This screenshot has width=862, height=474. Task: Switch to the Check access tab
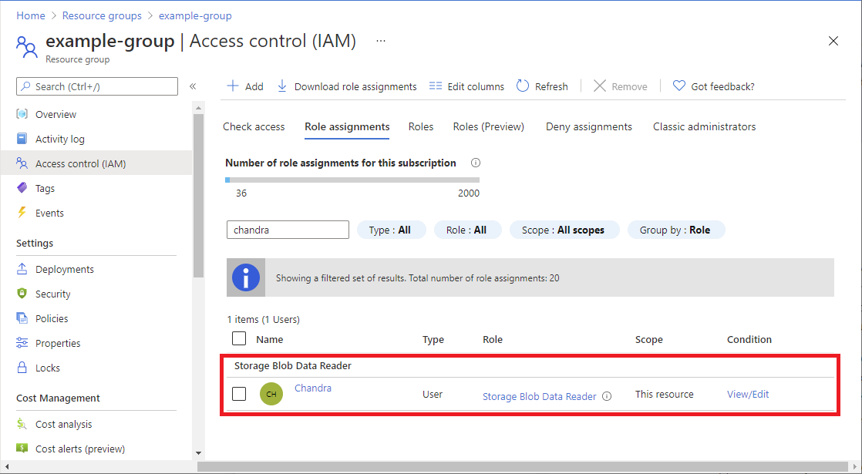254,127
